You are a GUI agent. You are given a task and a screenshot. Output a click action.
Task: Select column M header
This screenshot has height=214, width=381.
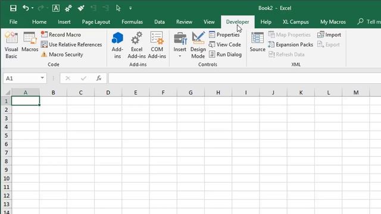pos(356,93)
